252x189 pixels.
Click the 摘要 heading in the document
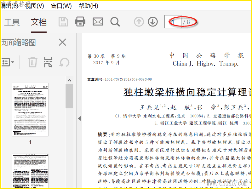coord(103,135)
